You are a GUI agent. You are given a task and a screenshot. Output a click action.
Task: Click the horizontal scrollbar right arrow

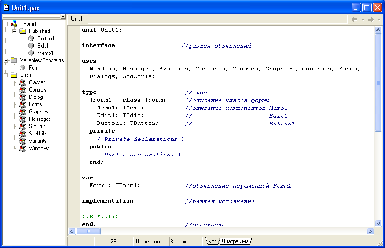pyautogui.click(x=370, y=232)
